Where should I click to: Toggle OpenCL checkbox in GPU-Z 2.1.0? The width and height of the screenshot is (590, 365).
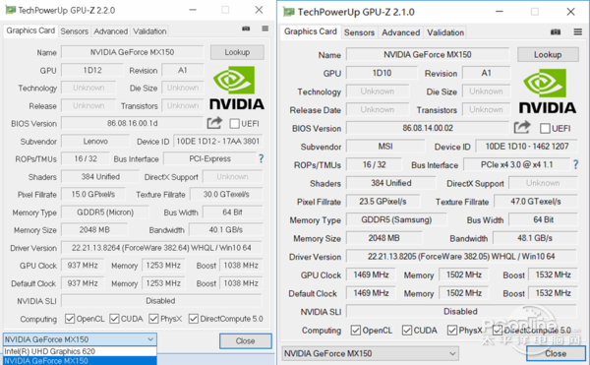tap(356, 330)
